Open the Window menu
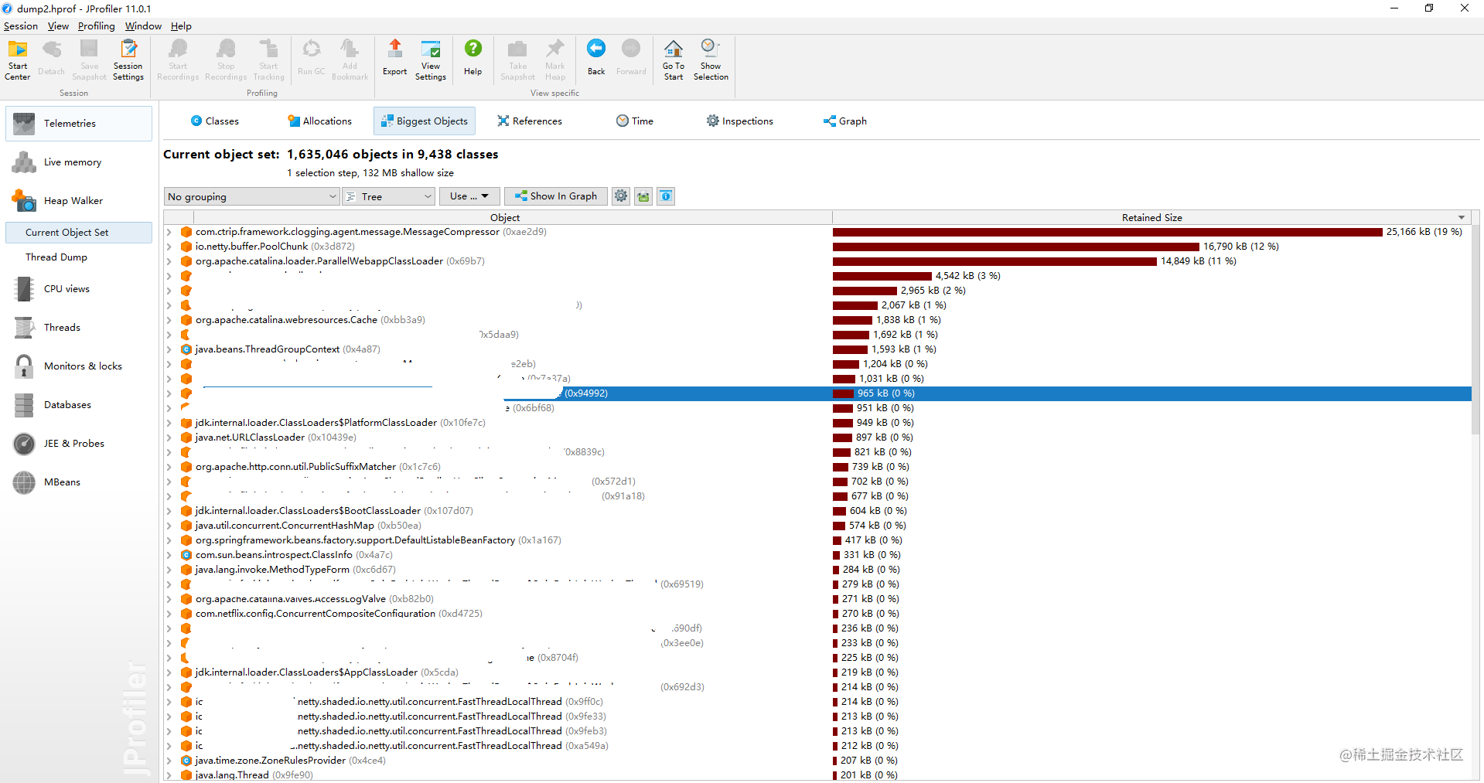The image size is (1484, 783). tap(143, 26)
